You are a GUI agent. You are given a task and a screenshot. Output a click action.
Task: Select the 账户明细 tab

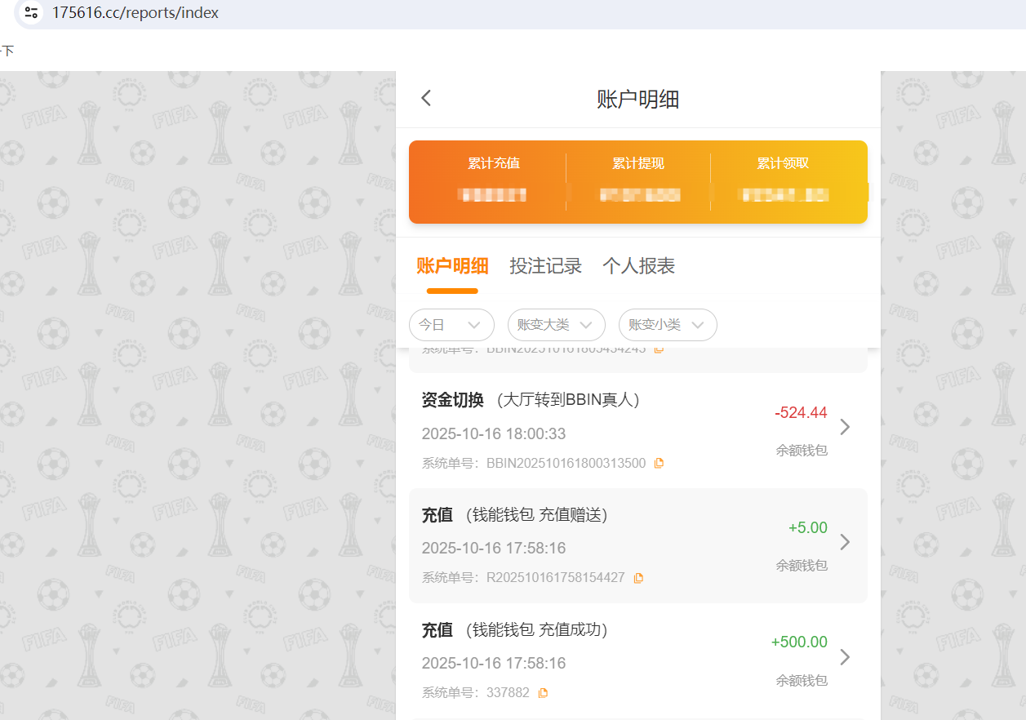click(x=452, y=265)
